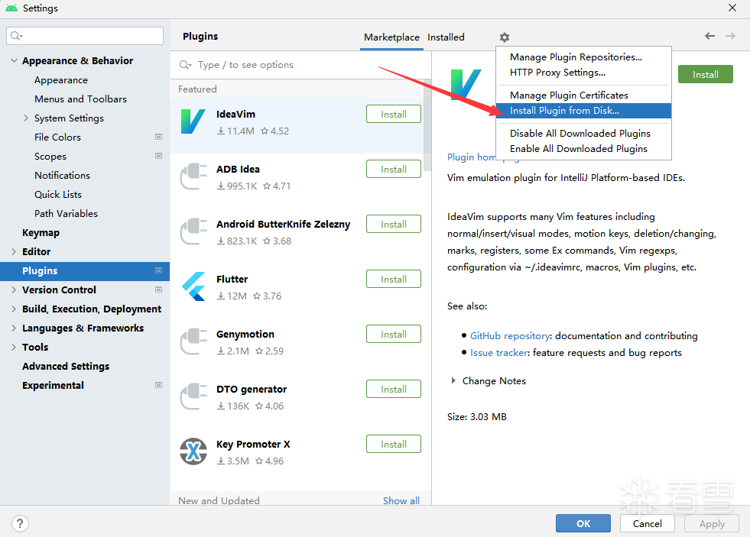Open the Issue tracker link
This screenshot has width=750, height=537.
[x=499, y=353]
